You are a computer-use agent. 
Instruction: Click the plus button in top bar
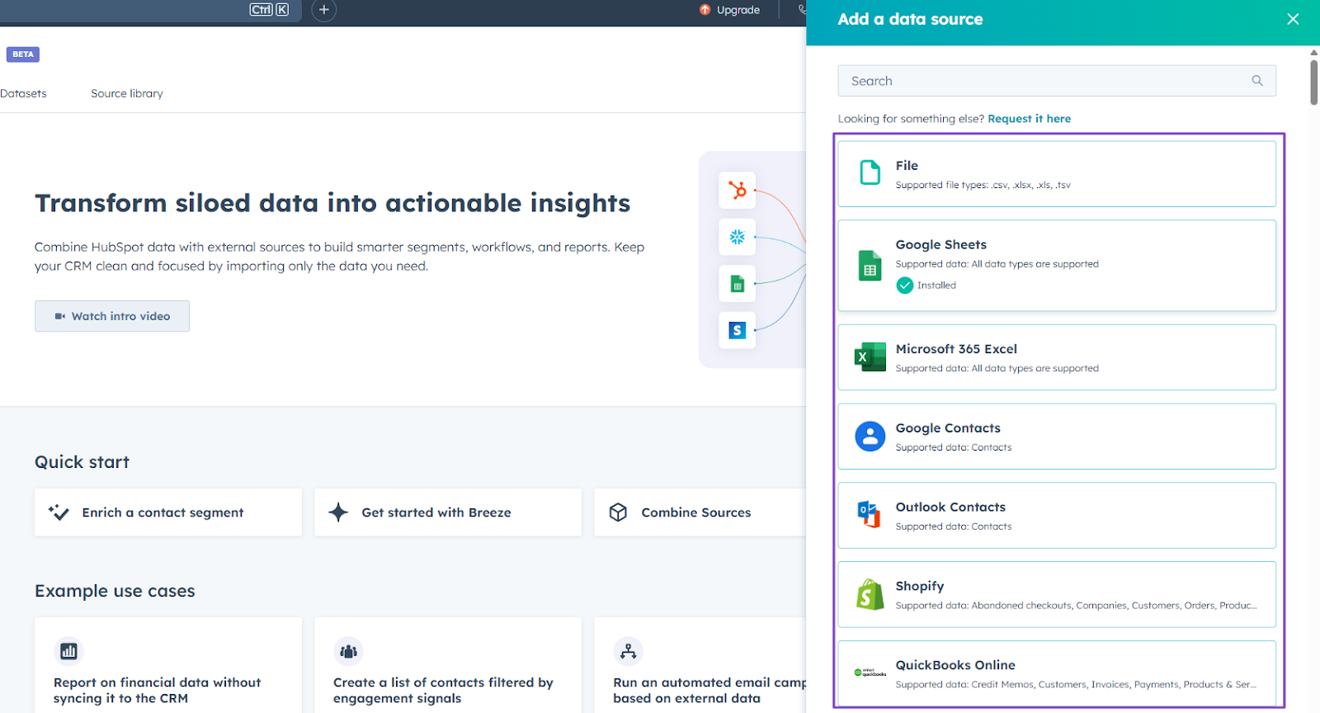click(323, 10)
